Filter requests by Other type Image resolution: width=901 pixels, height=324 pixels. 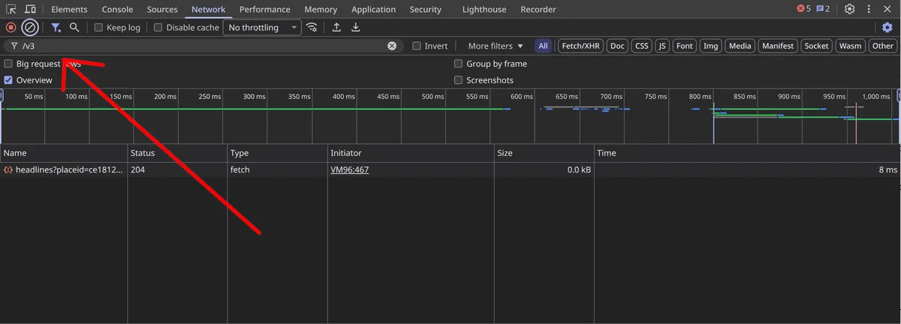click(x=882, y=46)
